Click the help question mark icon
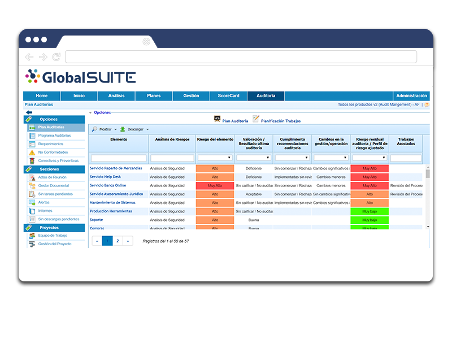This screenshot has width=452, height=339. 427,105
